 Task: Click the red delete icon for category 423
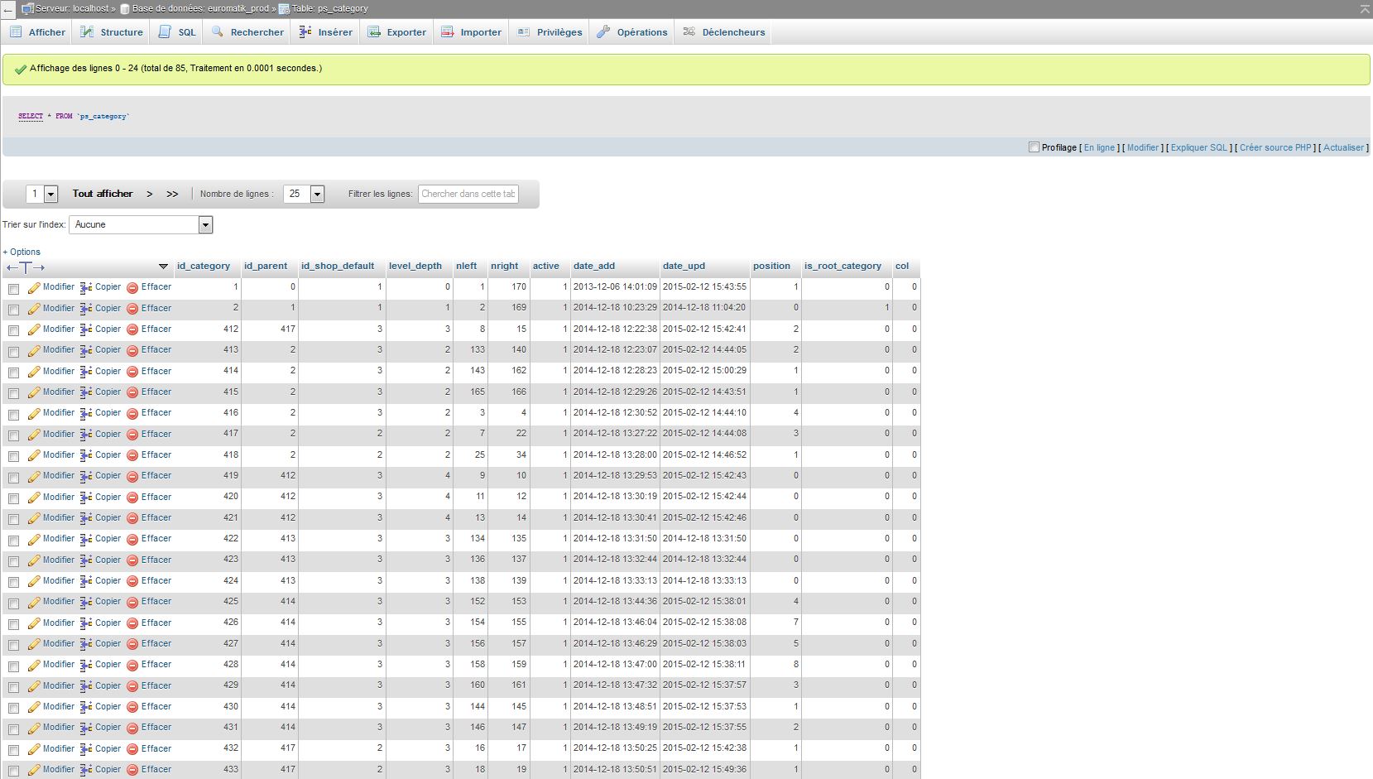pyautogui.click(x=132, y=560)
